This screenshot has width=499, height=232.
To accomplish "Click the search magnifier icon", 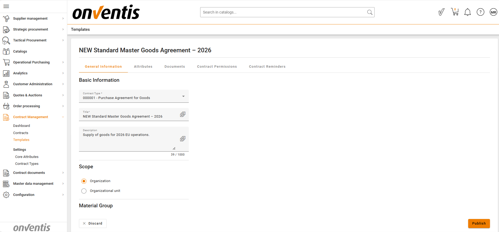I will point(370,12).
